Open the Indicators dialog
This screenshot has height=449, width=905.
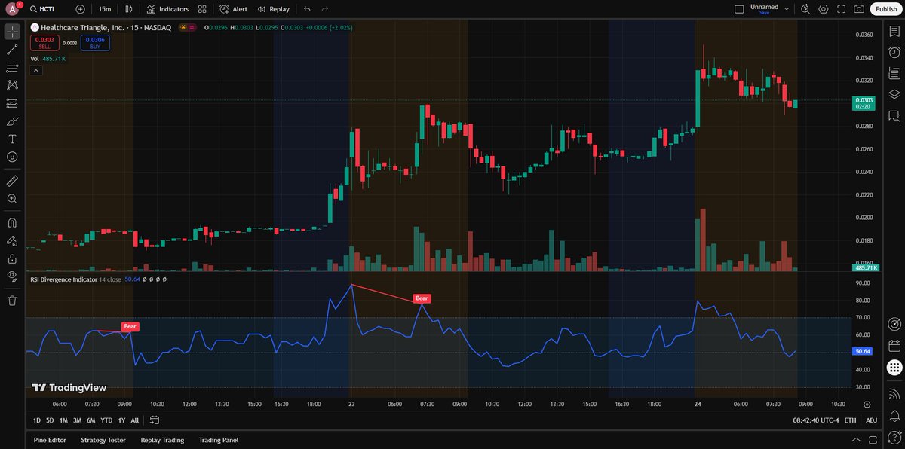167,9
